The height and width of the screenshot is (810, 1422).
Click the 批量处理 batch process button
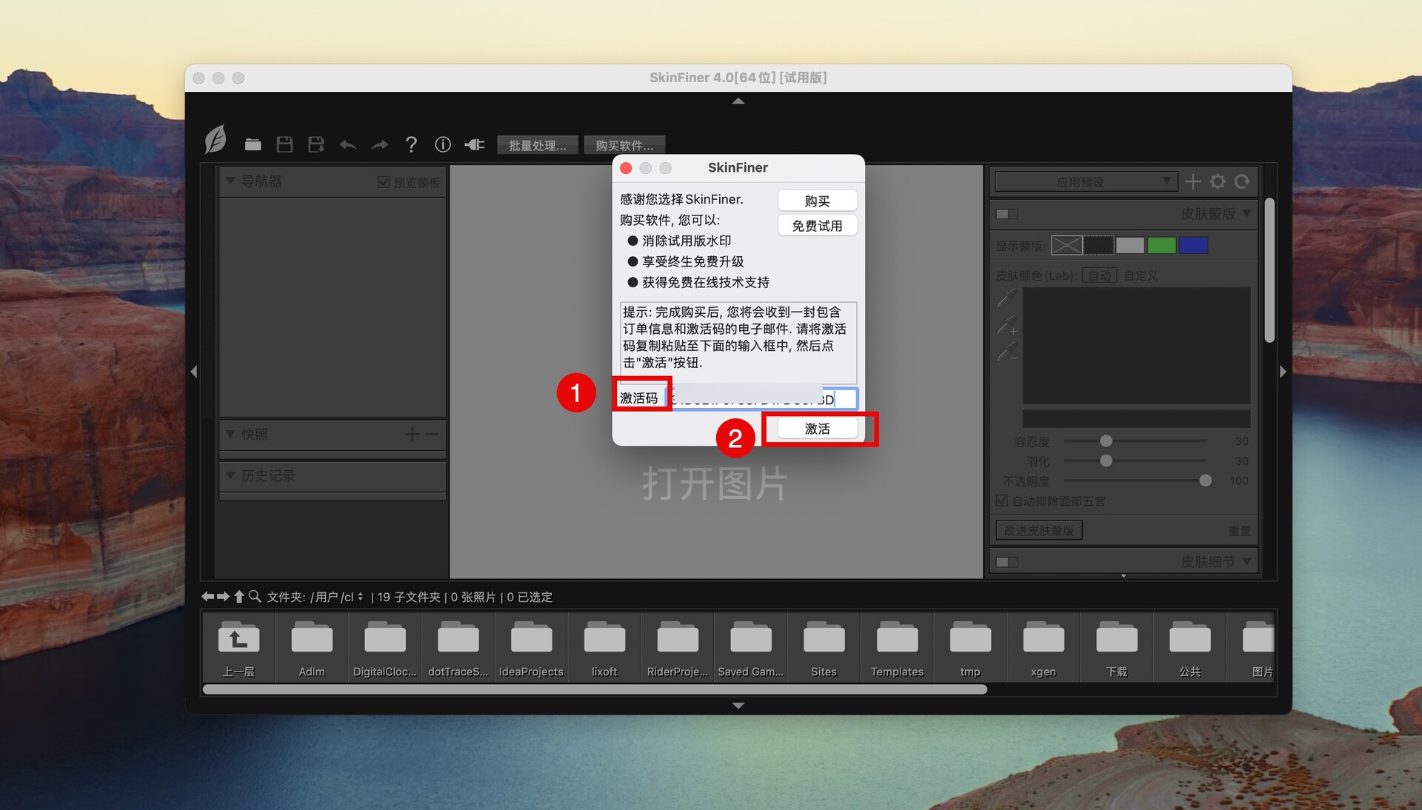tap(538, 145)
